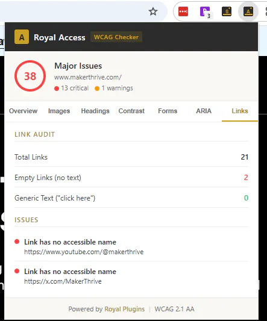Click the 13 critical count

[x=72, y=89]
